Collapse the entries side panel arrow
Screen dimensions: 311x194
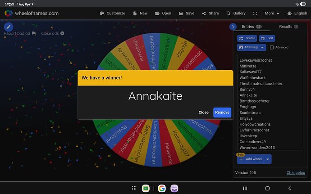[x=233, y=27]
